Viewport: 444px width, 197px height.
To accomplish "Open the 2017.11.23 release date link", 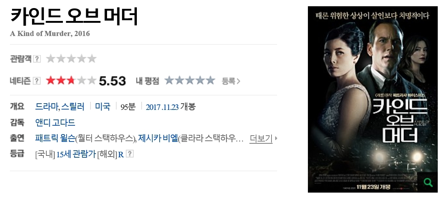I will pos(162,107).
